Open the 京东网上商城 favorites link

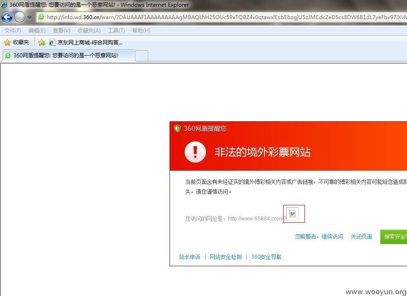86,42
